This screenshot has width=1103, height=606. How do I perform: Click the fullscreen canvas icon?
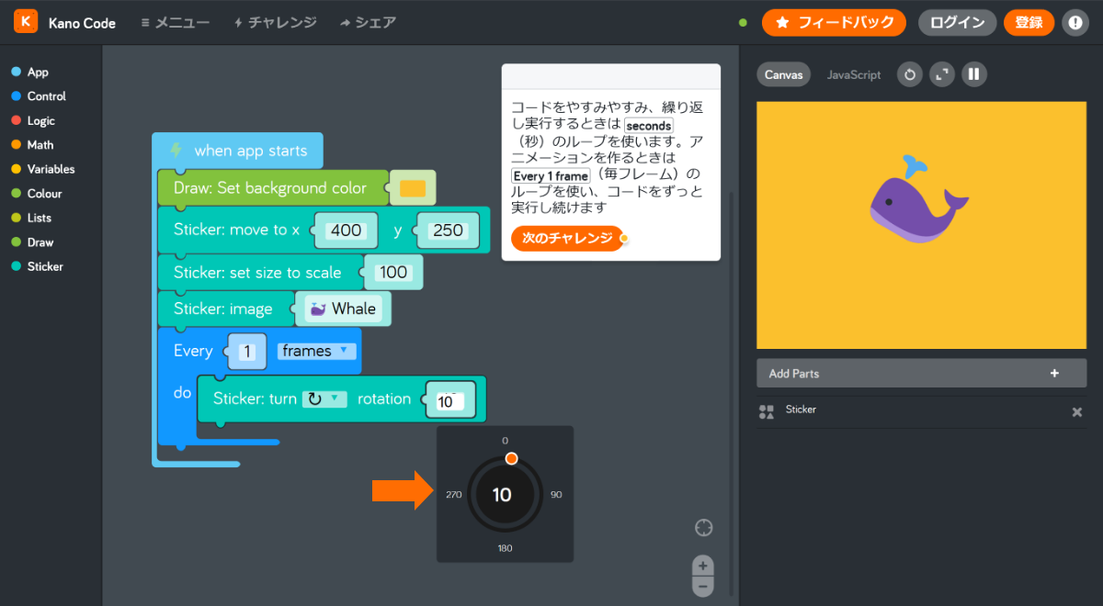[x=941, y=74]
